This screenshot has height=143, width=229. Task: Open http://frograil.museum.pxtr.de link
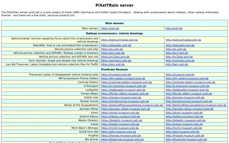point(185,135)
